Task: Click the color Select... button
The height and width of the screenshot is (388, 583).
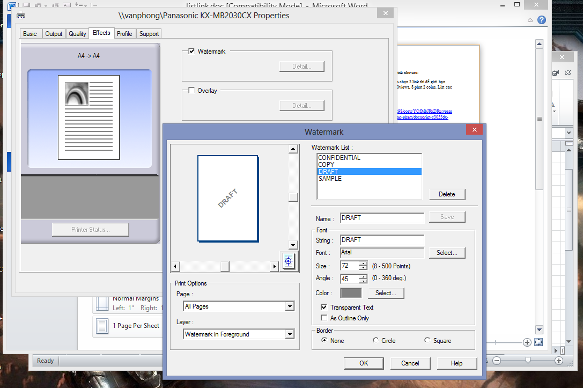Action: point(386,293)
